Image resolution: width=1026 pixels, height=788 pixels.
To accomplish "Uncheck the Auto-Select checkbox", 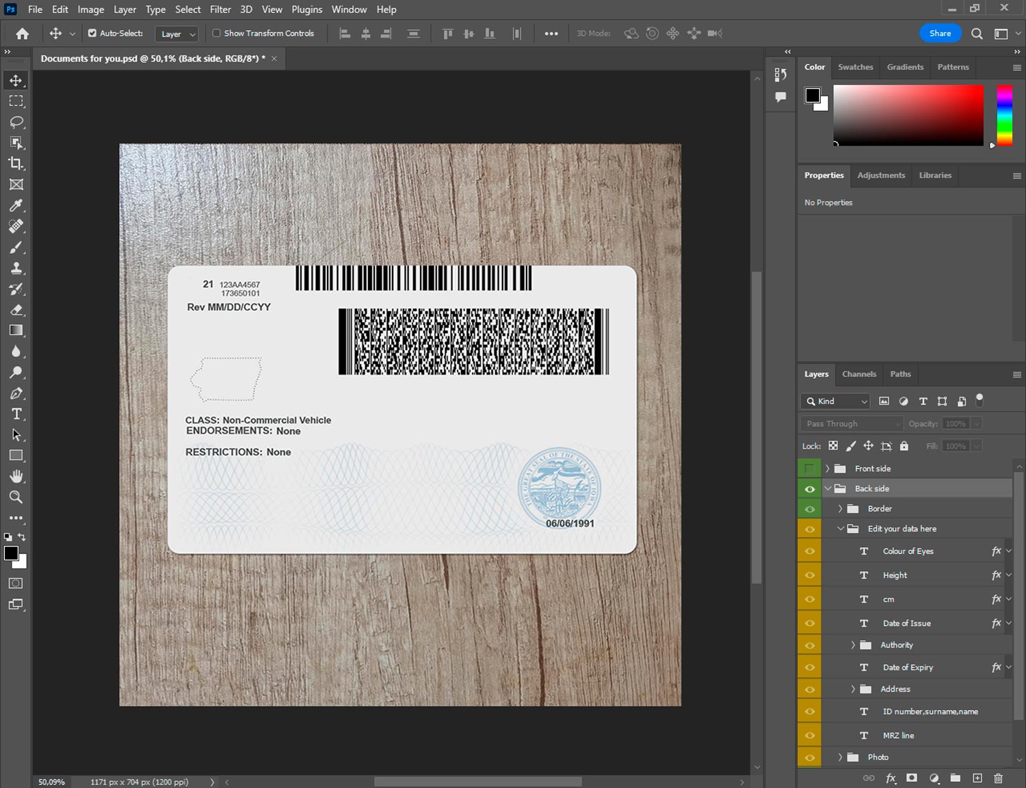I will (92, 33).
